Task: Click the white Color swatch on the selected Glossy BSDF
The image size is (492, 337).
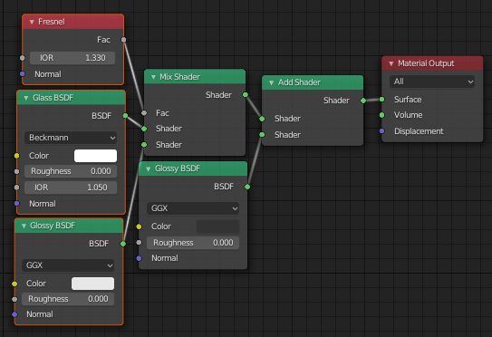Action: 93,284
